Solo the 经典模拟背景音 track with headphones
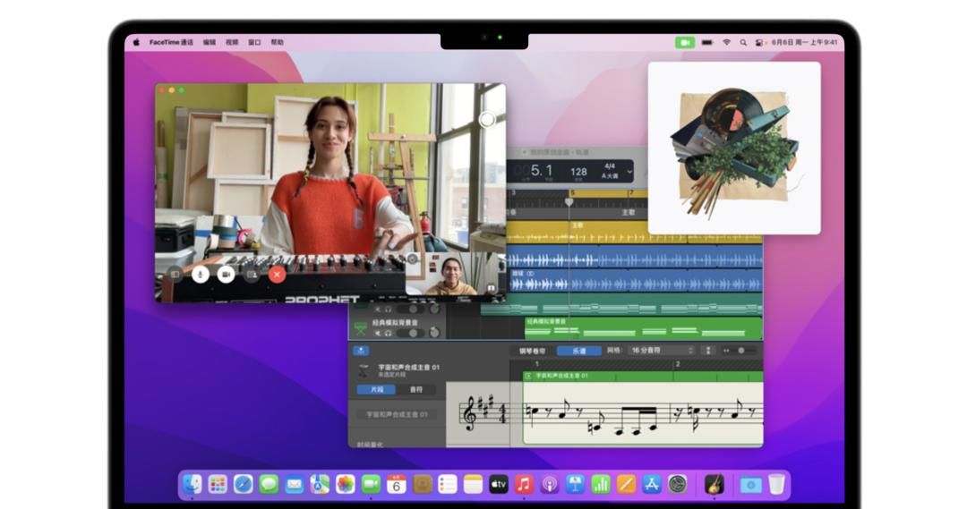The width and height of the screenshot is (967, 509). pos(389,334)
